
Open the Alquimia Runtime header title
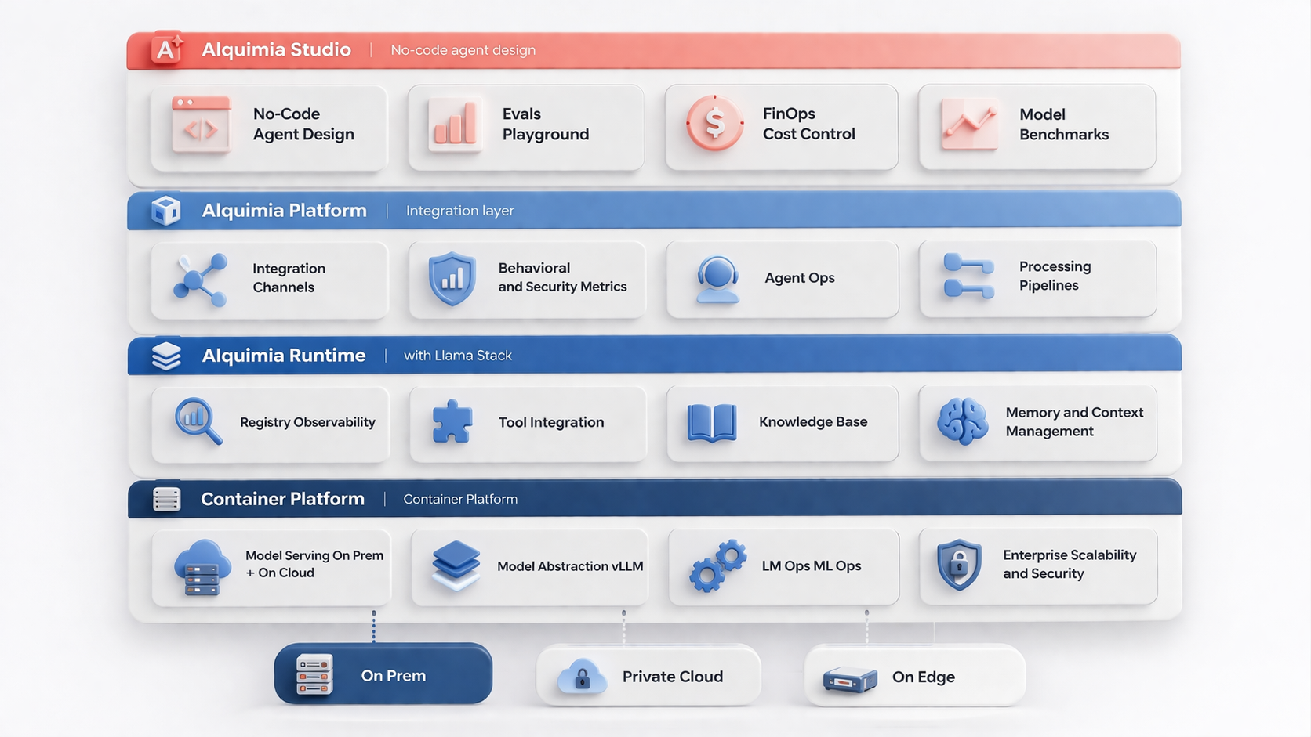click(284, 355)
